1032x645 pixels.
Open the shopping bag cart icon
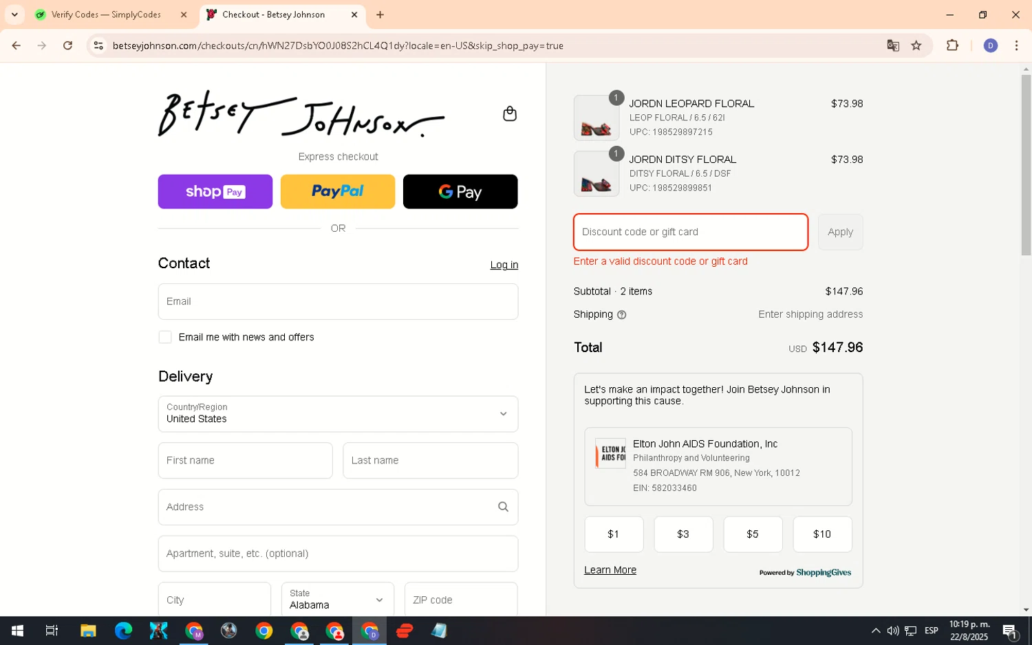coord(509,113)
